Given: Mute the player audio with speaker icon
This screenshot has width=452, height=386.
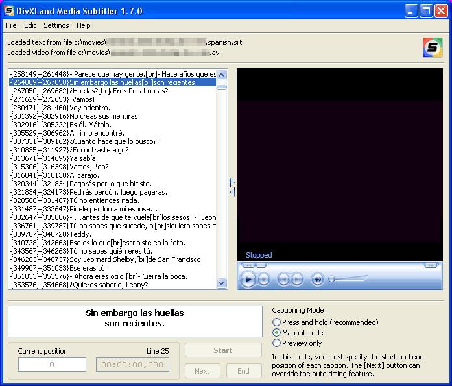Looking at the screenshot, I should pyautogui.click(x=317, y=279).
